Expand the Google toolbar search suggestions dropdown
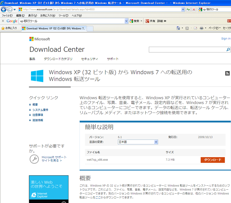 (x=126, y=21)
